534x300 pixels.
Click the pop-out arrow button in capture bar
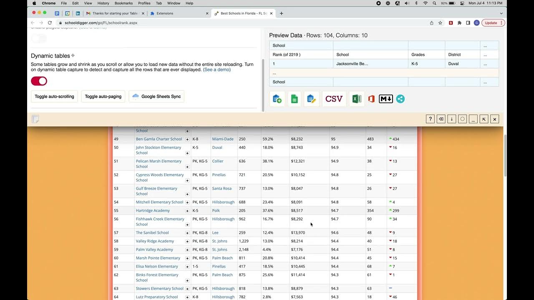[x=484, y=119]
